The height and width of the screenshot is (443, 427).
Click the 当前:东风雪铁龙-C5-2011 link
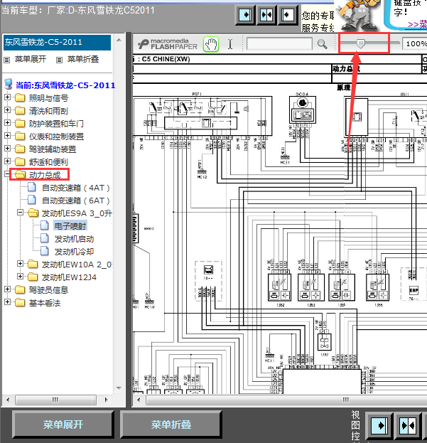click(x=65, y=85)
